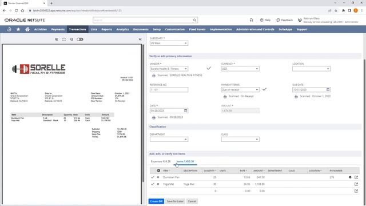Open the Shortcuts star icon
Image resolution: width=366 pixels, height=206 pixels.
point(18,29)
